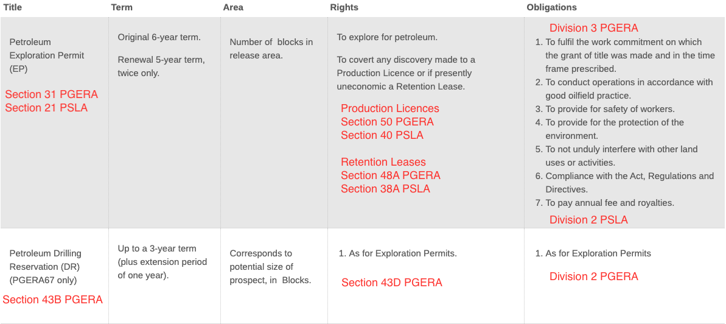Select the Obligations column header
726x324 pixels.
[551, 7]
